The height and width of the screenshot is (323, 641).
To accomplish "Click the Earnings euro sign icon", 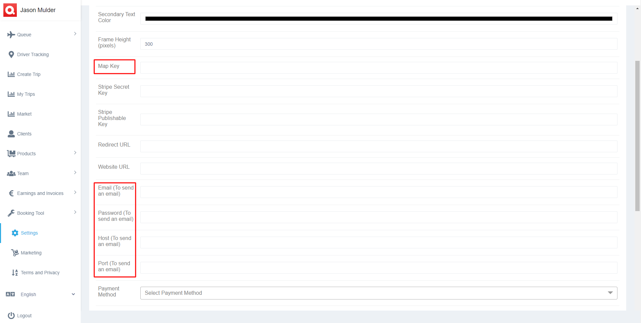I will [11, 193].
